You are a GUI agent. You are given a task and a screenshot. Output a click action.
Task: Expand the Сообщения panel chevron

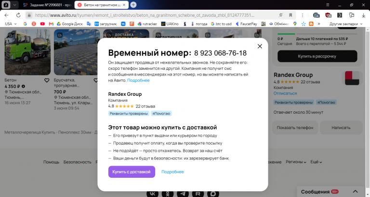pyautogui.click(x=355, y=191)
